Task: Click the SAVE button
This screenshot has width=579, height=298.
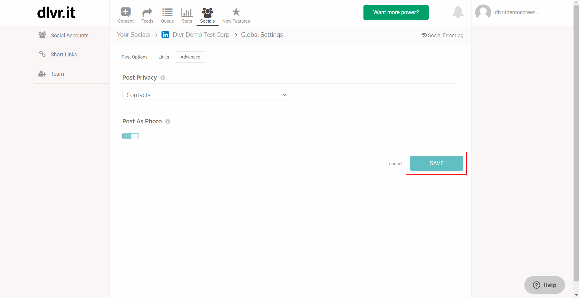Action: point(437,163)
